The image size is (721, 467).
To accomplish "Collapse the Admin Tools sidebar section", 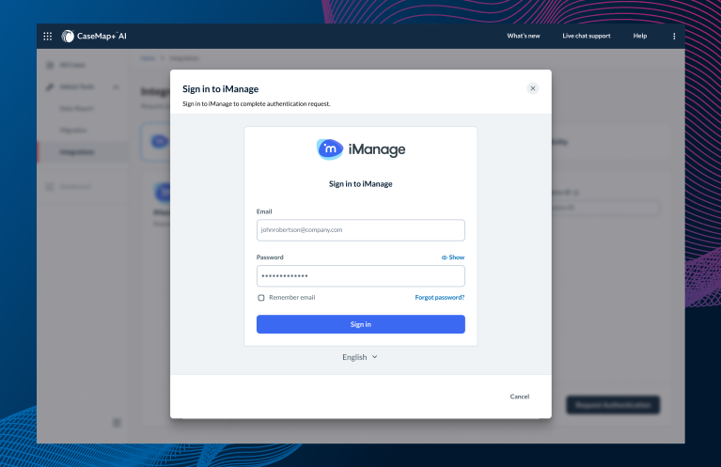I will pyautogui.click(x=116, y=87).
